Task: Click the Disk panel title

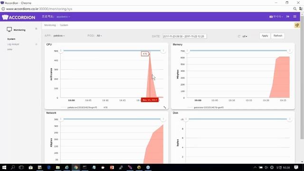Action: 175,113
